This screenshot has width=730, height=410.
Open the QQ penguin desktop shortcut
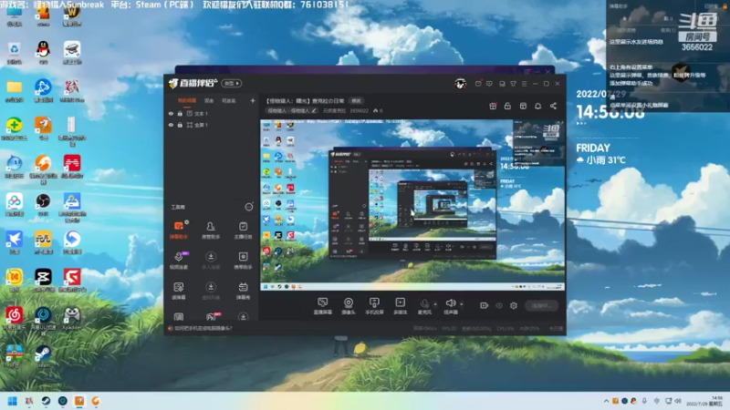point(43,52)
